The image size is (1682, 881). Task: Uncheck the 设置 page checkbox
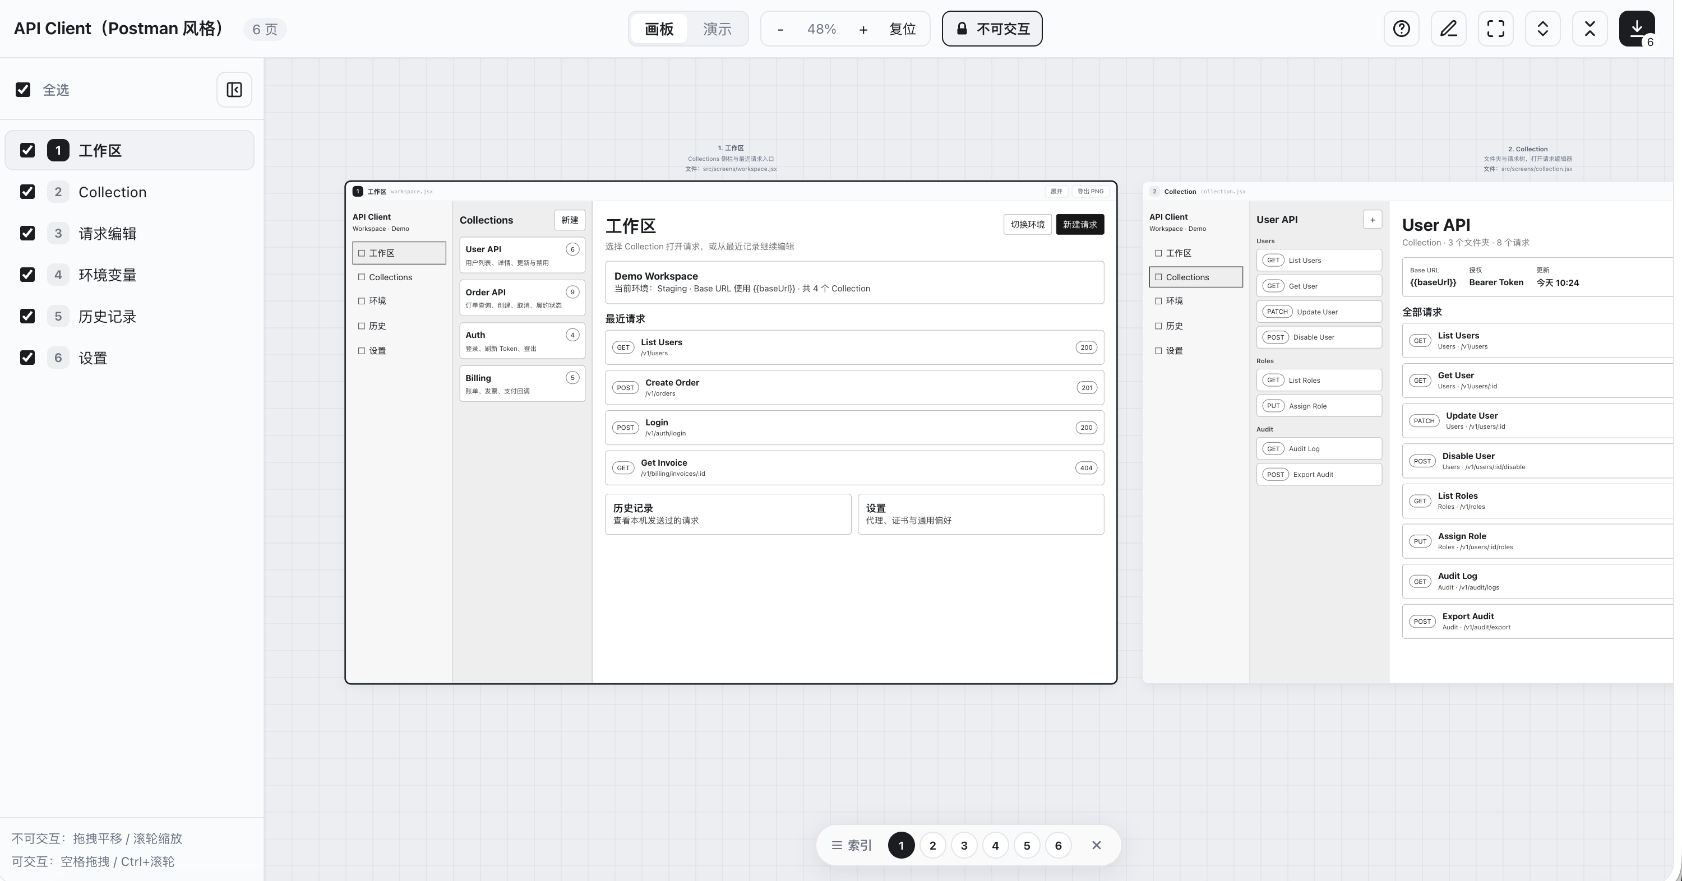coord(27,358)
